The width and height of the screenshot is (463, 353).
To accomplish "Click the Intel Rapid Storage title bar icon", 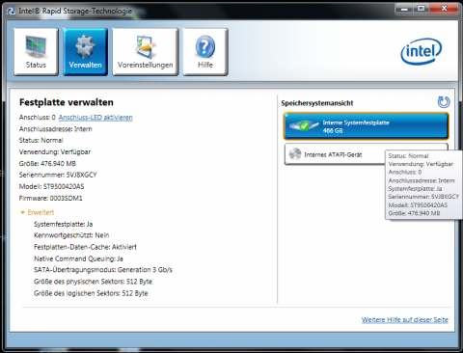I will [12, 12].
